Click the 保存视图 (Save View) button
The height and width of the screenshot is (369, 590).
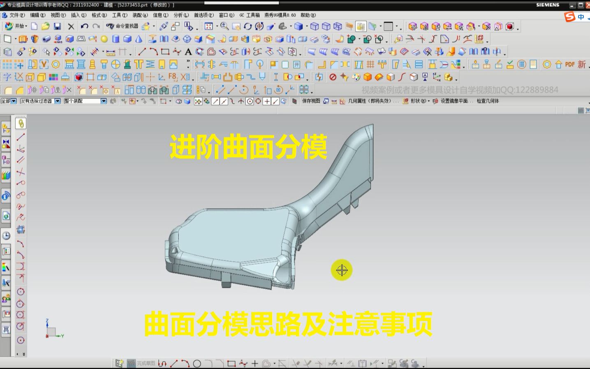point(311,101)
